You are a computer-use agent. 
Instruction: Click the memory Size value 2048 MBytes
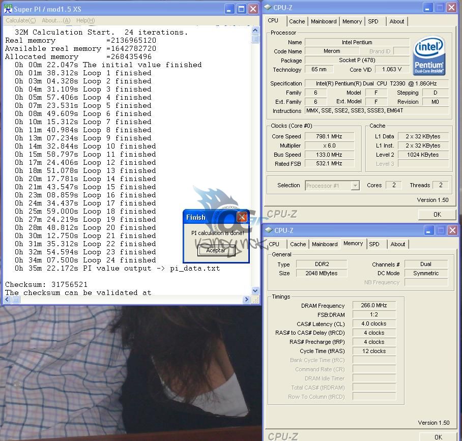coord(322,273)
